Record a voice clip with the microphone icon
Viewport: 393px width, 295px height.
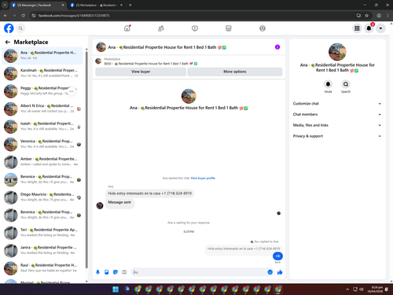coord(97,272)
